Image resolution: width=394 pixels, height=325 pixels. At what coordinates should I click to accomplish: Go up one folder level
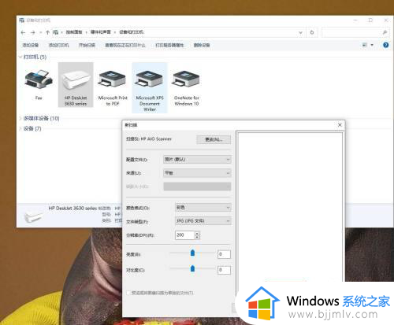tap(47, 32)
